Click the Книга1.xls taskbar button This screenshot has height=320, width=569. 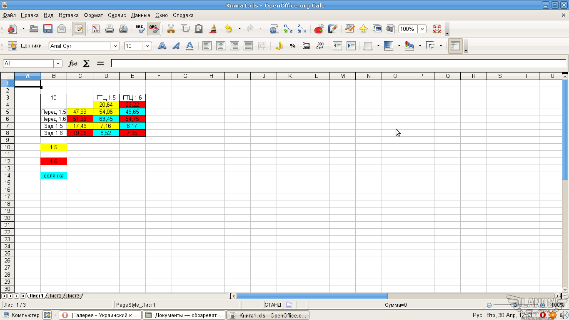(269, 315)
